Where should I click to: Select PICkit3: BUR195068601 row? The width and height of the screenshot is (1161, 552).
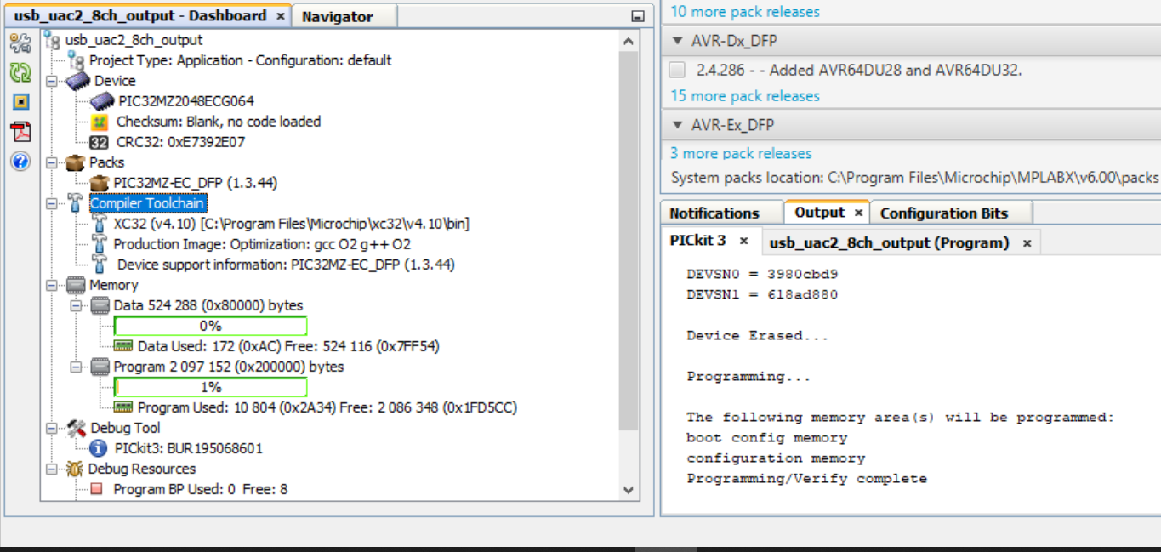tap(188, 448)
